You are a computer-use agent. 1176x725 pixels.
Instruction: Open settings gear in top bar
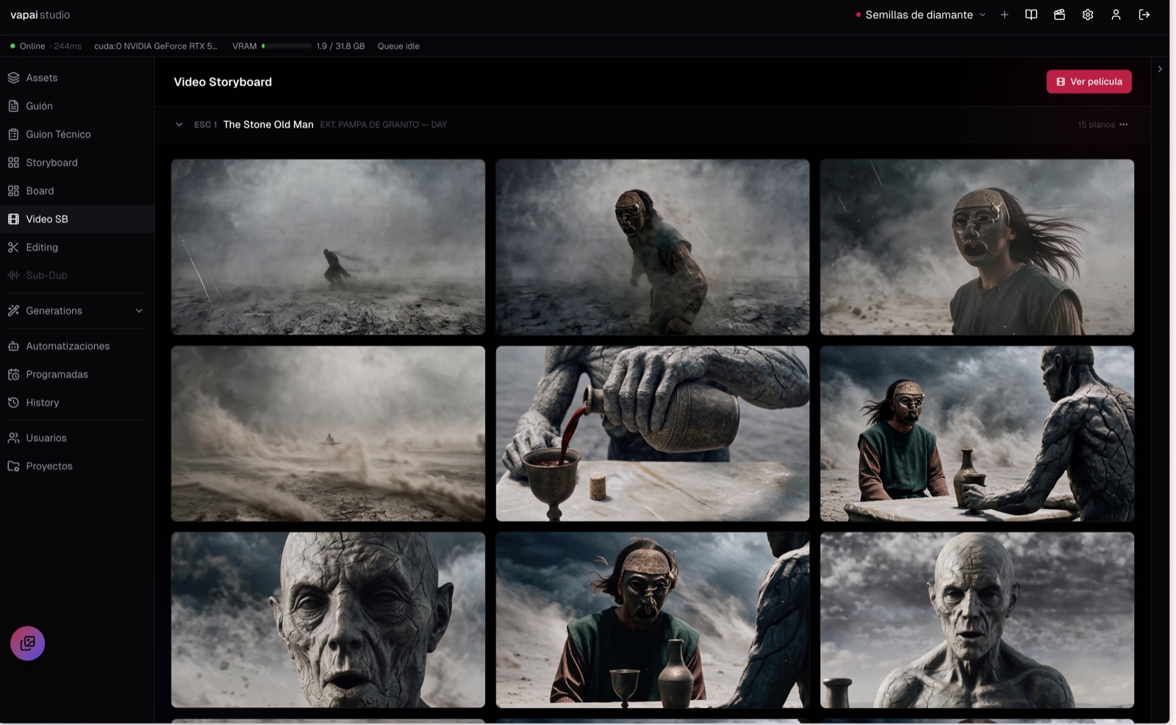(1088, 15)
